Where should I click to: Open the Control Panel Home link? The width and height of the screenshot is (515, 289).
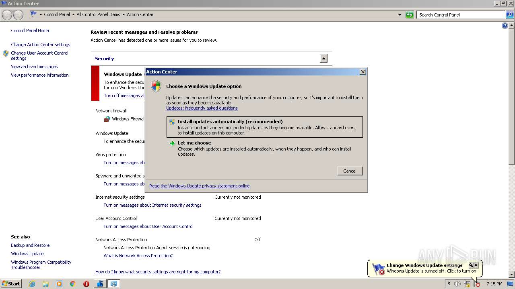[x=30, y=31]
